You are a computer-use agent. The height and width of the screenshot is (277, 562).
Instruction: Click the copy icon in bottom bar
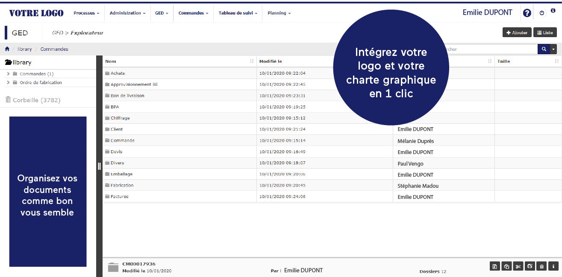[x=506, y=266]
